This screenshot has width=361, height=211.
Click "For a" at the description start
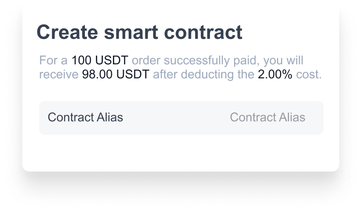point(53,60)
